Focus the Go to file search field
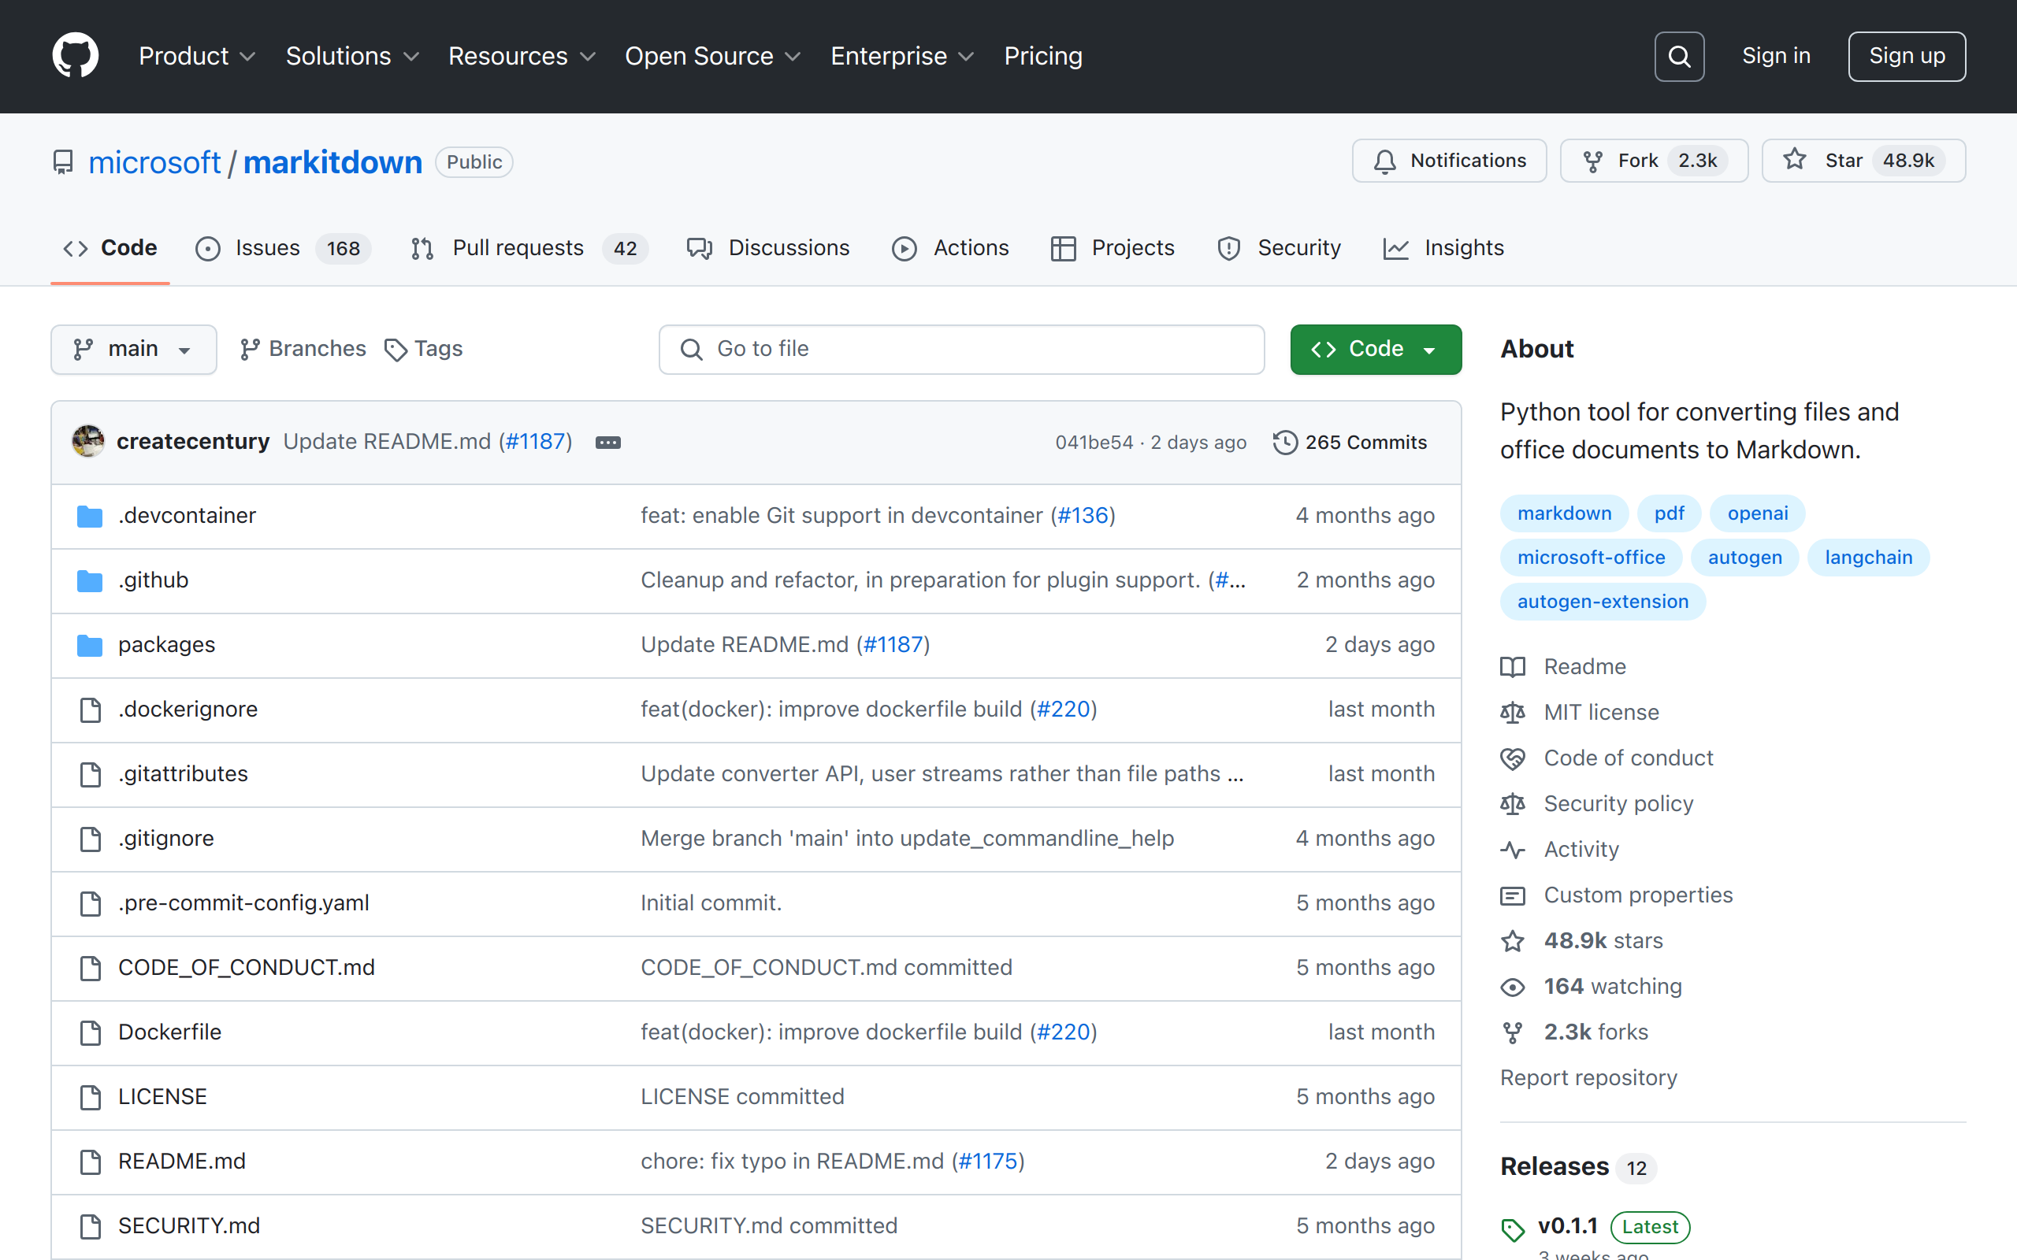2017x1260 pixels. tap(961, 349)
